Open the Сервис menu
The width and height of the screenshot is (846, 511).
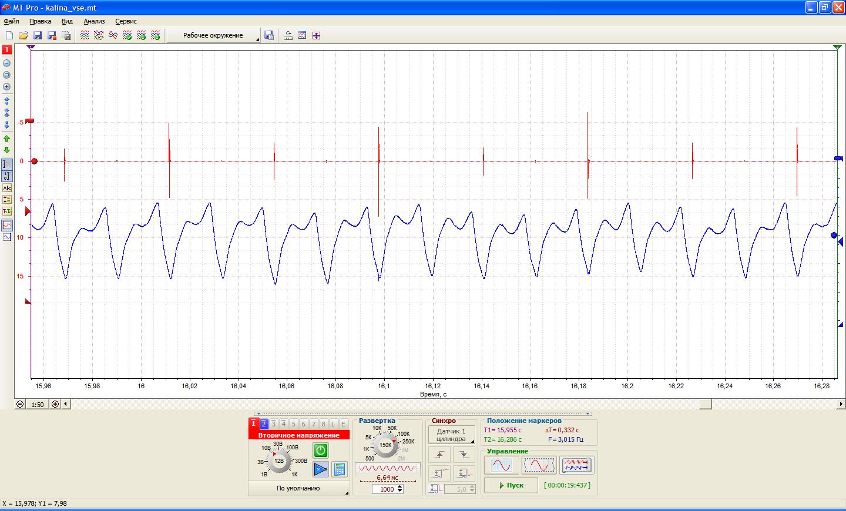(x=126, y=21)
